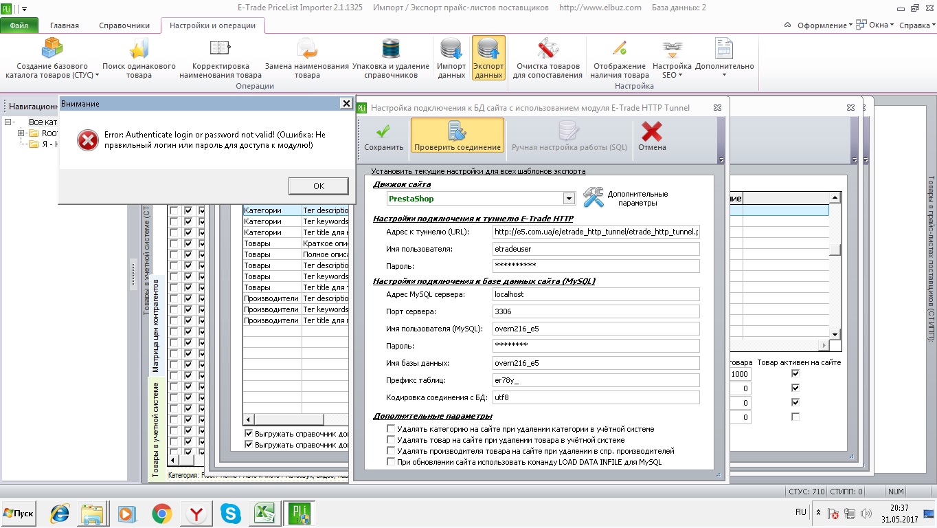Uncheck first 'Выгружать справочник' checkbox
The height and width of the screenshot is (528, 937).
point(249,434)
